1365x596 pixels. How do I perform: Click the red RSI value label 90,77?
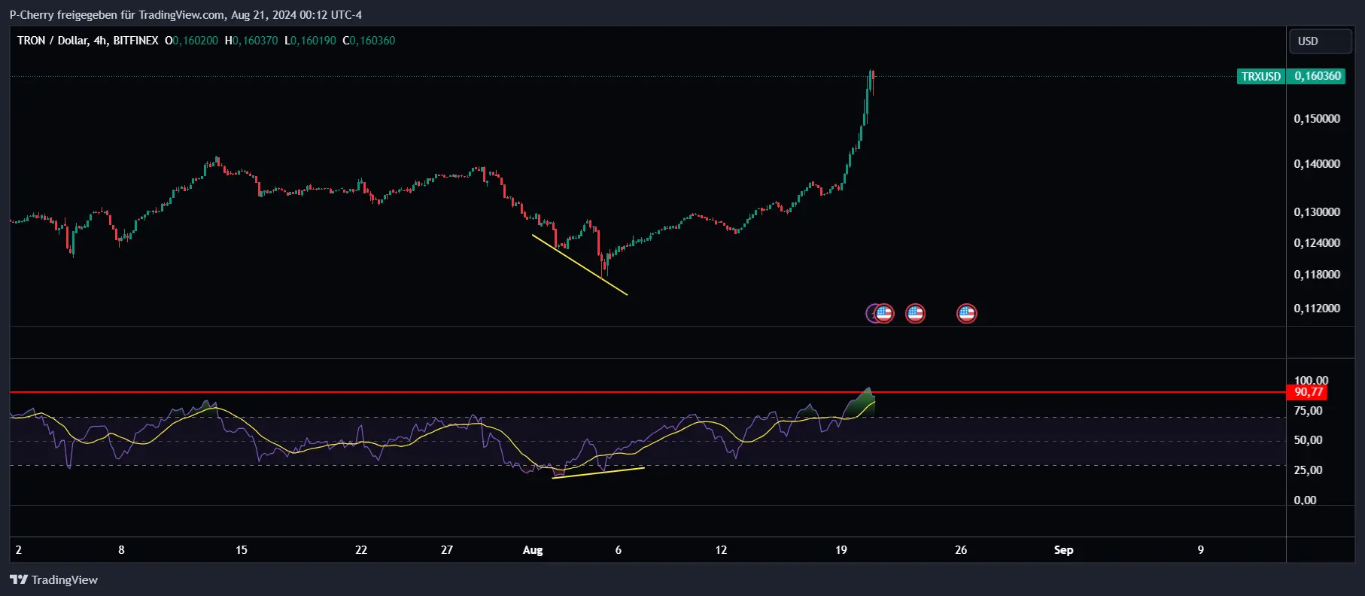(x=1309, y=392)
